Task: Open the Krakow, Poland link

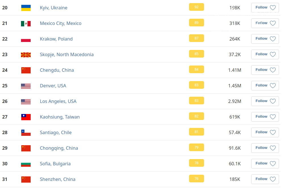Action: [56, 39]
